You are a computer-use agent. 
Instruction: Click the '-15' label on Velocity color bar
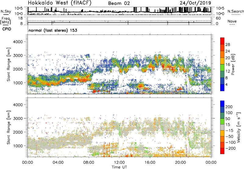coord(229,130)
